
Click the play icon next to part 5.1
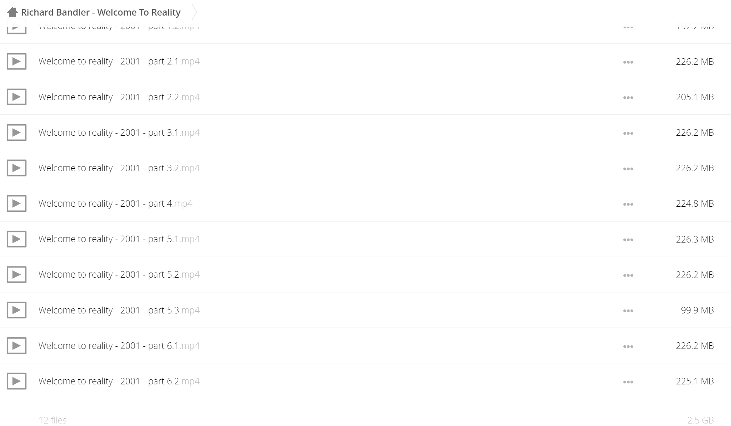click(x=17, y=239)
